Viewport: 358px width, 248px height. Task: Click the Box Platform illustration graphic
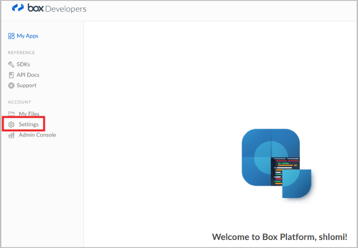coord(277,164)
